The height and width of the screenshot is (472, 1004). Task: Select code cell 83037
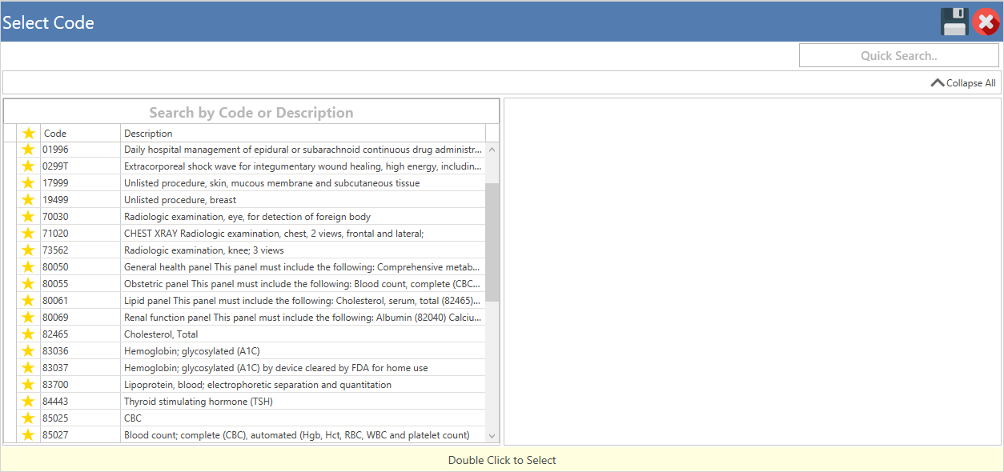click(x=80, y=368)
